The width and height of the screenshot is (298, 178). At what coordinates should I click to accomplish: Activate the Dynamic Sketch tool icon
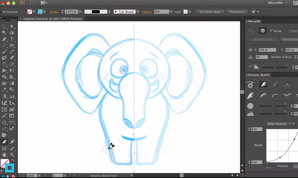(5, 142)
